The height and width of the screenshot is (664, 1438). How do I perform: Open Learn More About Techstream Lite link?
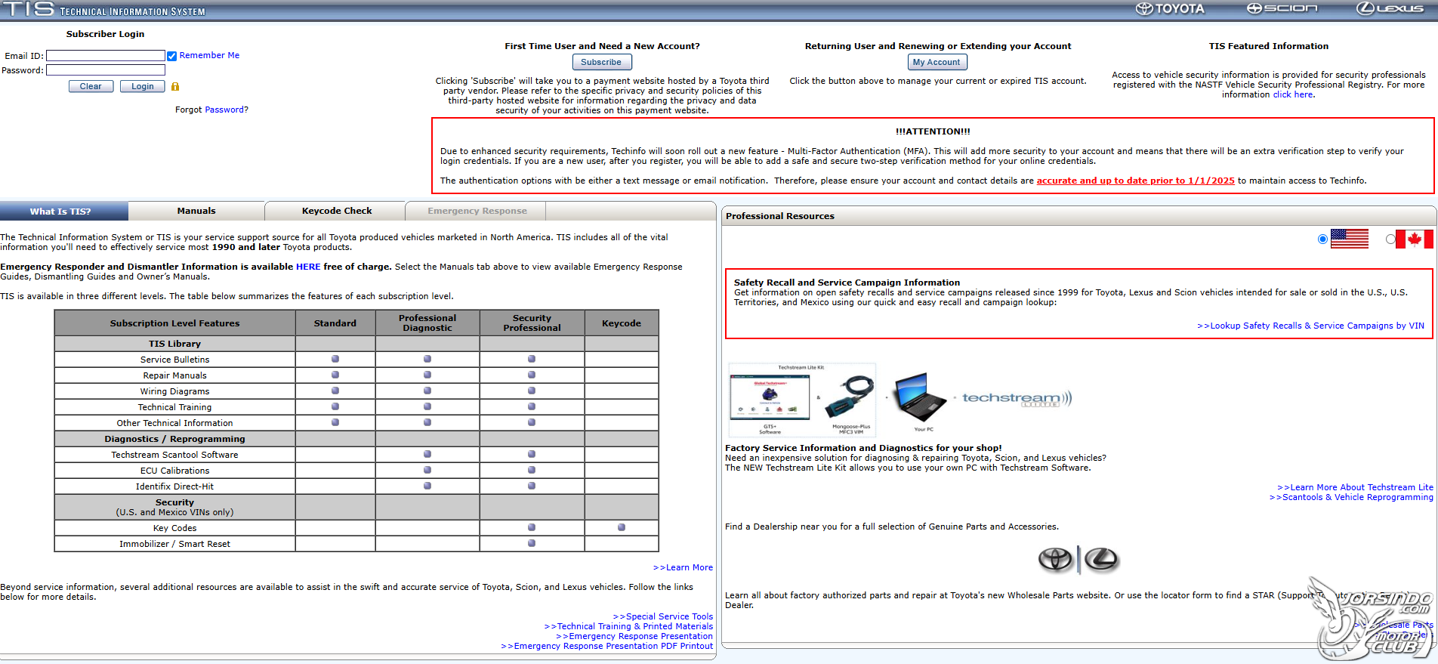coord(1355,488)
